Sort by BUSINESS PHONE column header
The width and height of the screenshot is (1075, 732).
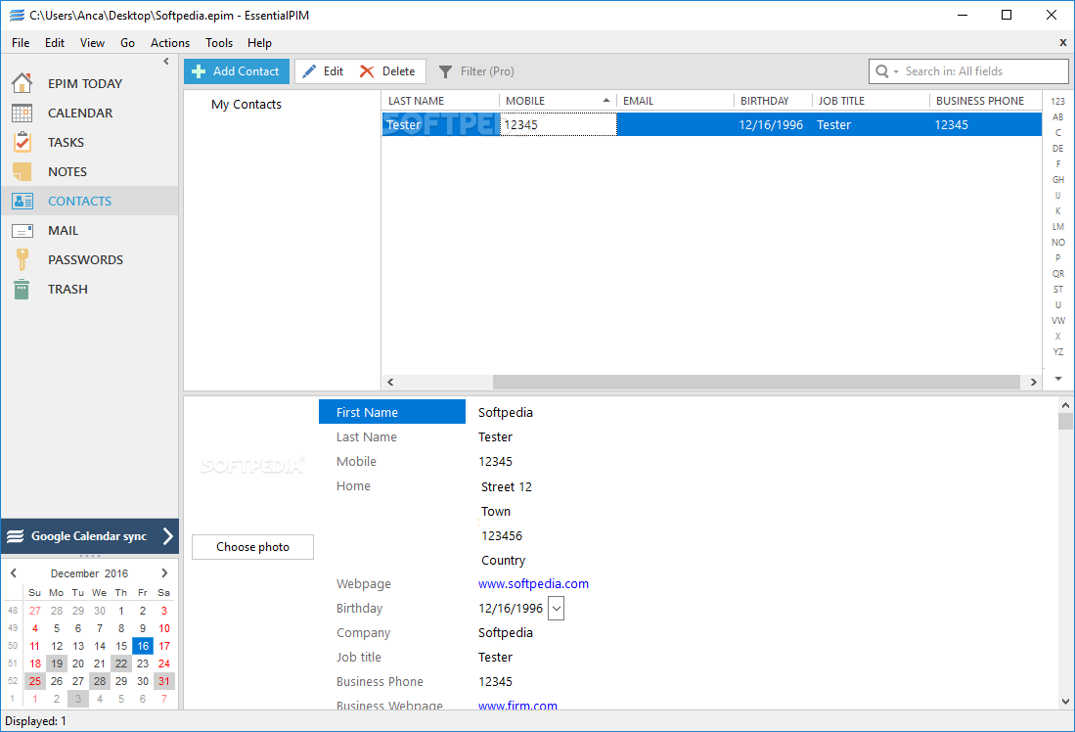click(x=986, y=101)
